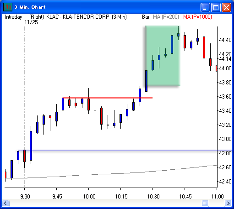Click the 43.60 price axis label

(x=225, y=97)
